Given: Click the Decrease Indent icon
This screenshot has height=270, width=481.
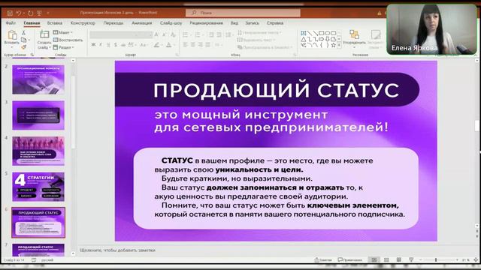Looking at the screenshot, I should (211, 35).
